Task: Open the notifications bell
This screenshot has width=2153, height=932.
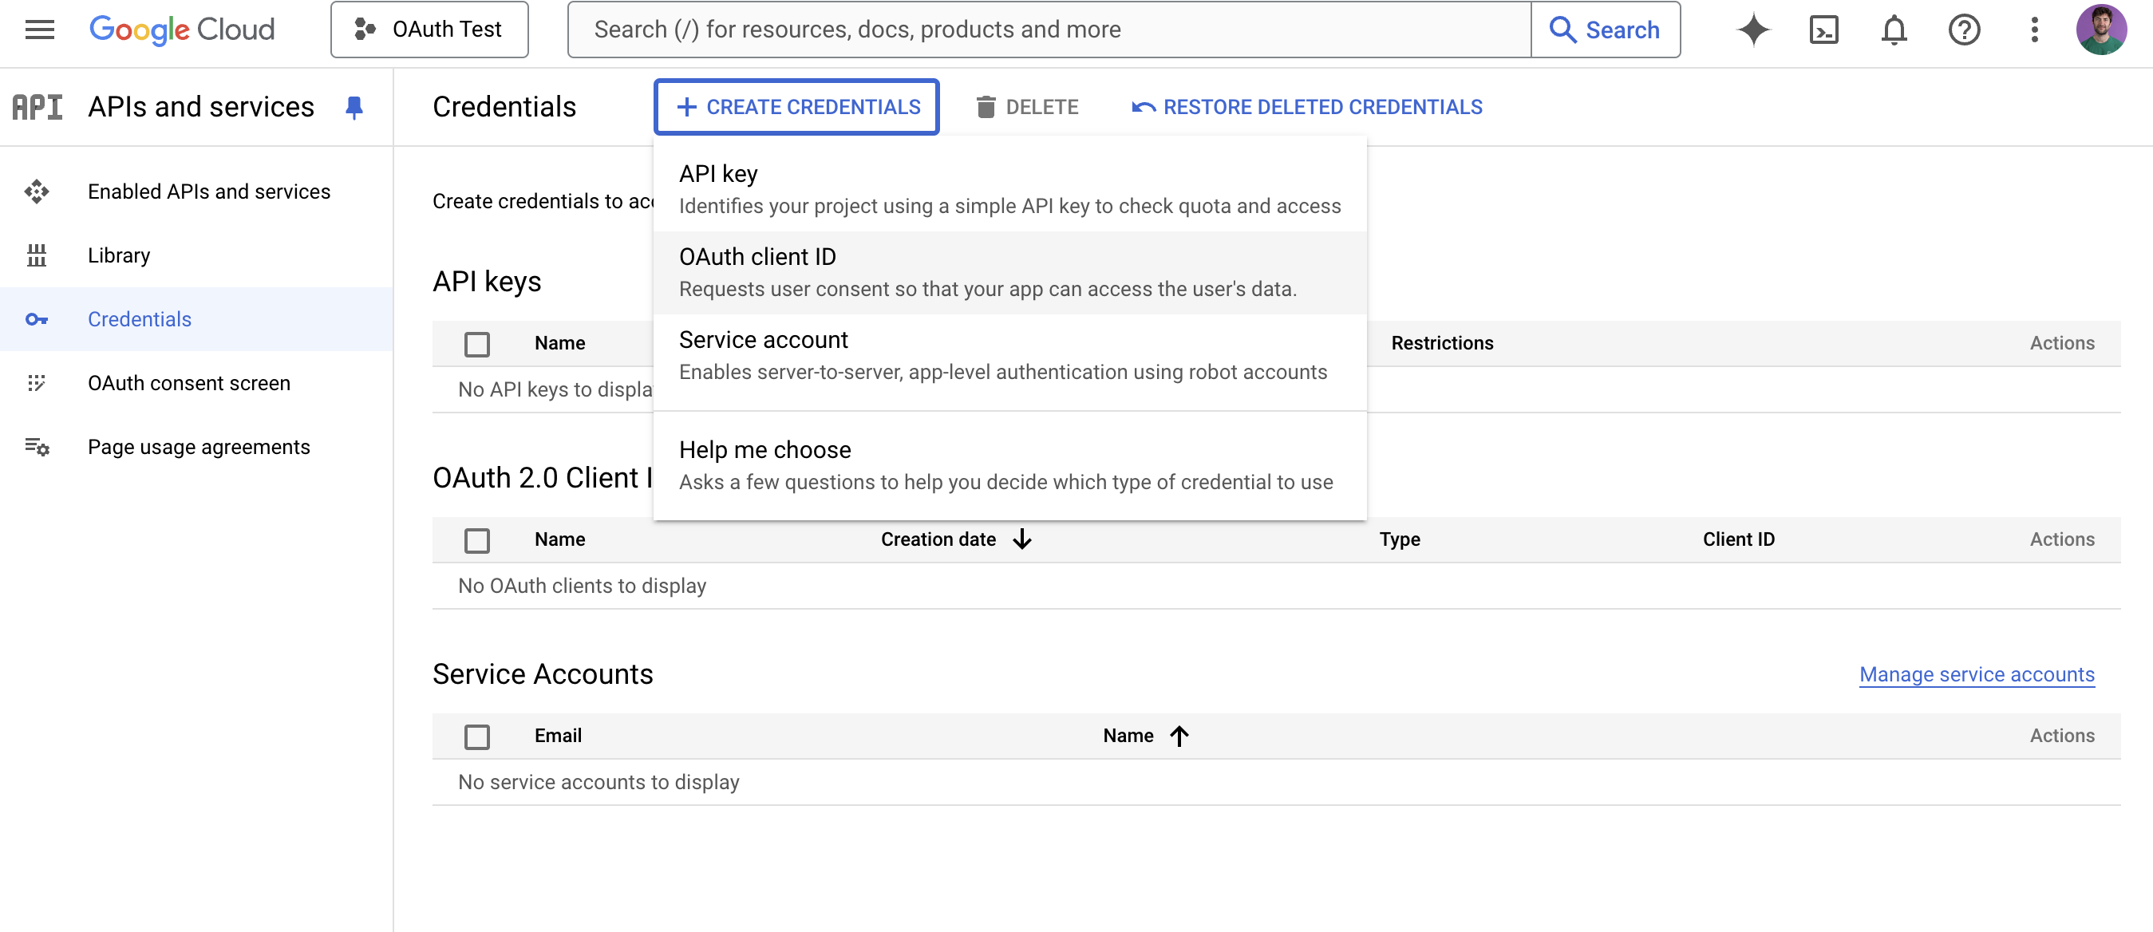Action: point(1894,30)
